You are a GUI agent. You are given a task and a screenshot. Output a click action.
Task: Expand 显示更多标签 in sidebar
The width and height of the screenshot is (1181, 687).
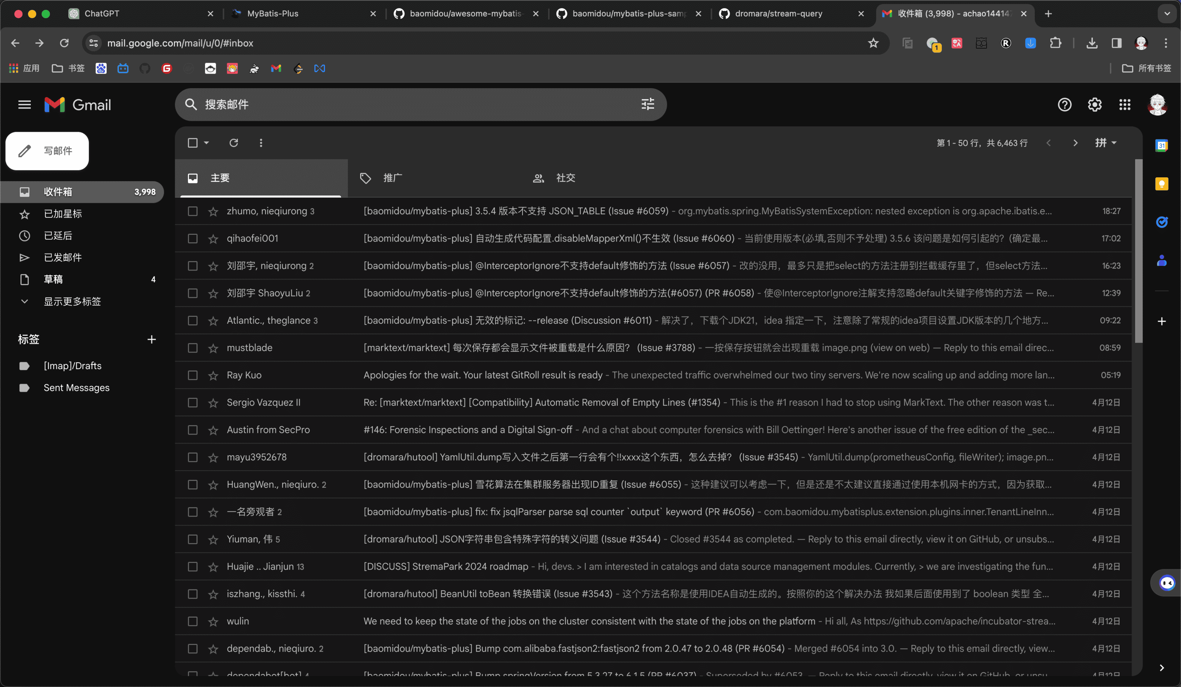pos(72,301)
